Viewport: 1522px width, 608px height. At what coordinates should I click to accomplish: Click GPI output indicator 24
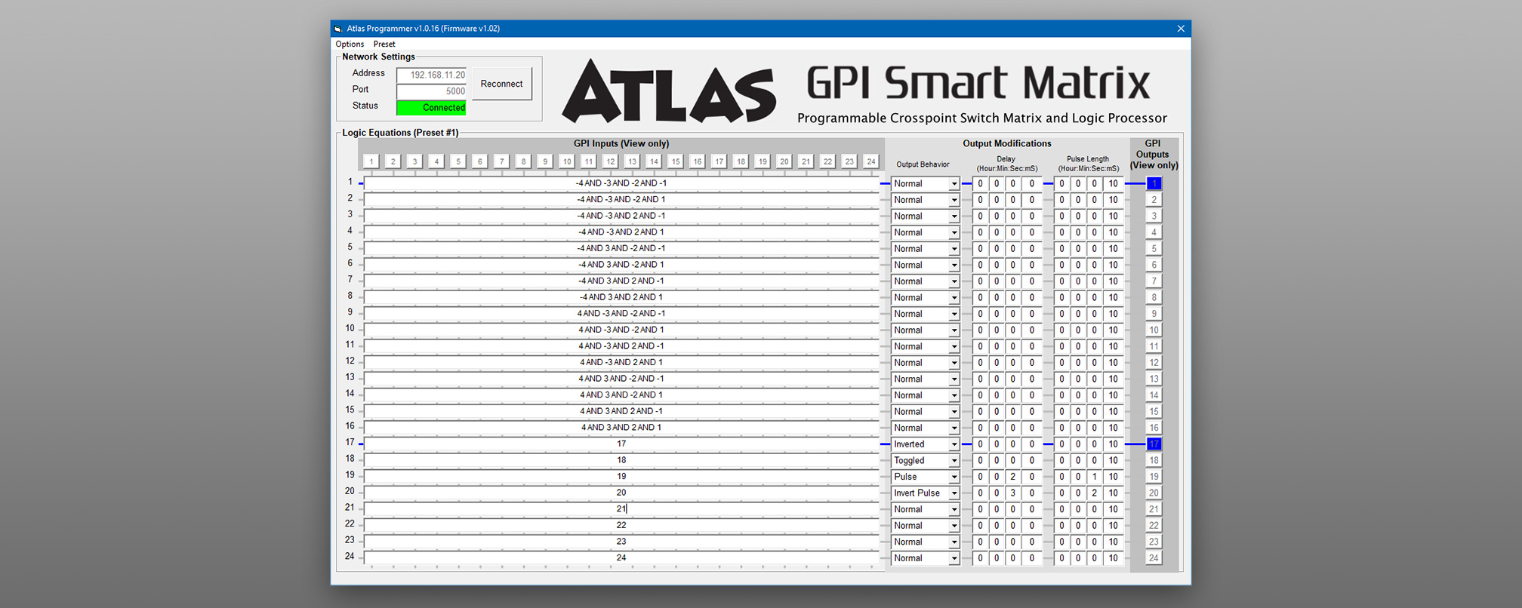click(x=1154, y=558)
